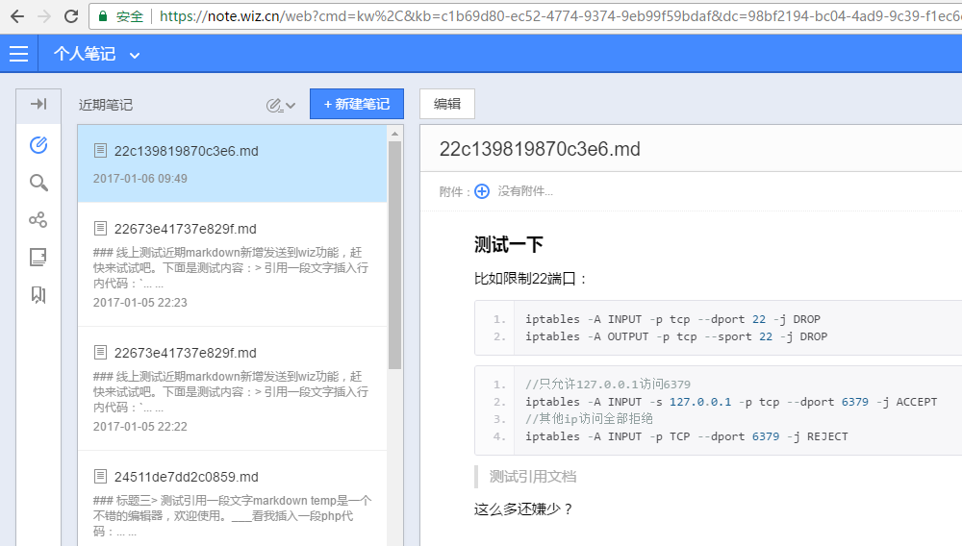Open note 24511de7dd2c0859.md
The image size is (962, 546).
pos(233,498)
